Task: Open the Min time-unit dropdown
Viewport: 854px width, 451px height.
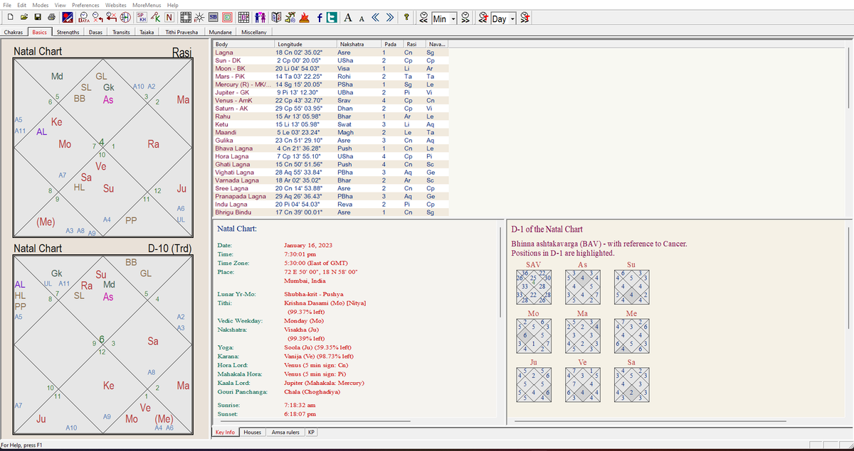Action: coord(453,19)
